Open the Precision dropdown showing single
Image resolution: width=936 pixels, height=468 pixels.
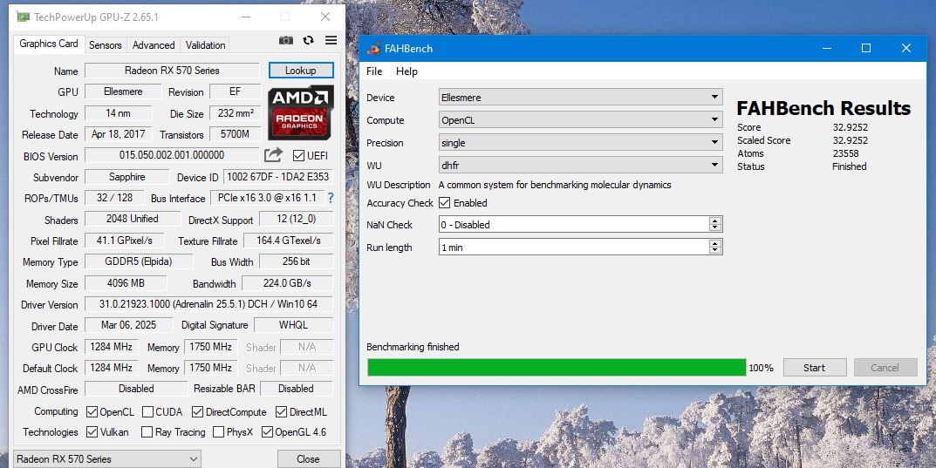pyautogui.click(x=580, y=142)
